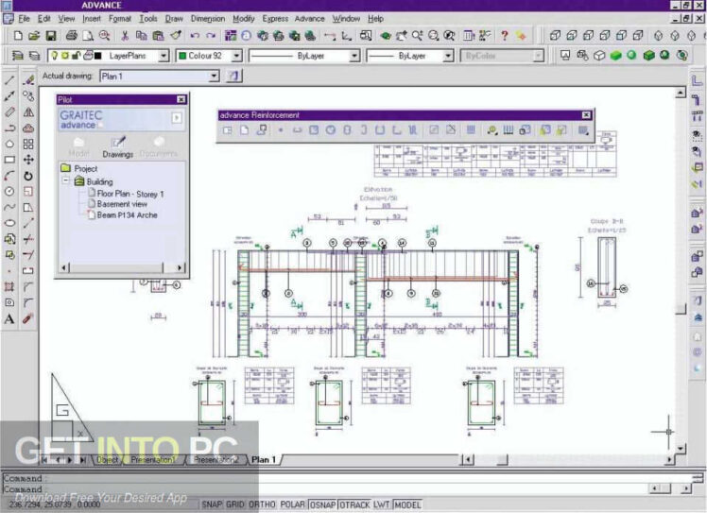This screenshot has width=707, height=513.
Task: Toggle SNAP in status bar
Action: coord(212,504)
